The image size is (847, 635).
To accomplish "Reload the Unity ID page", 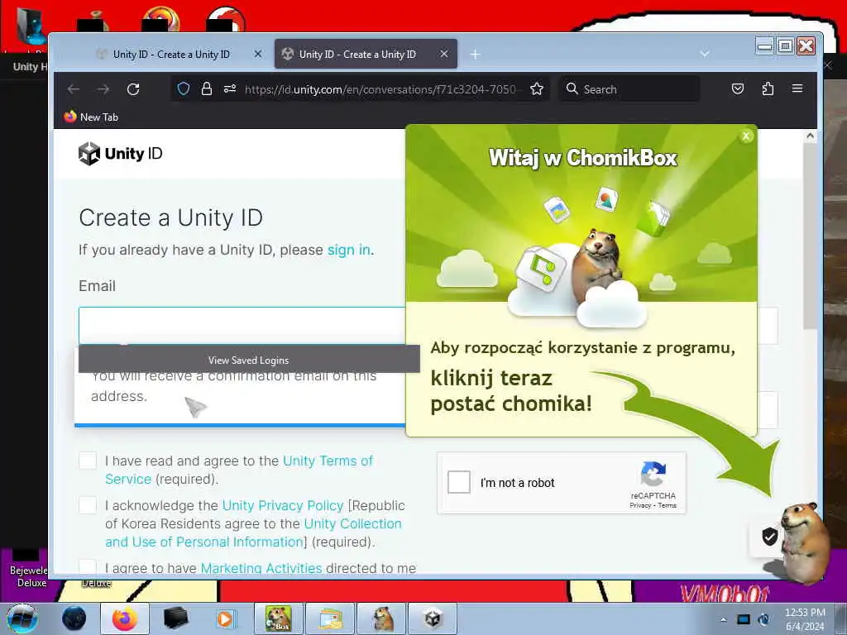I will pos(133,89).
